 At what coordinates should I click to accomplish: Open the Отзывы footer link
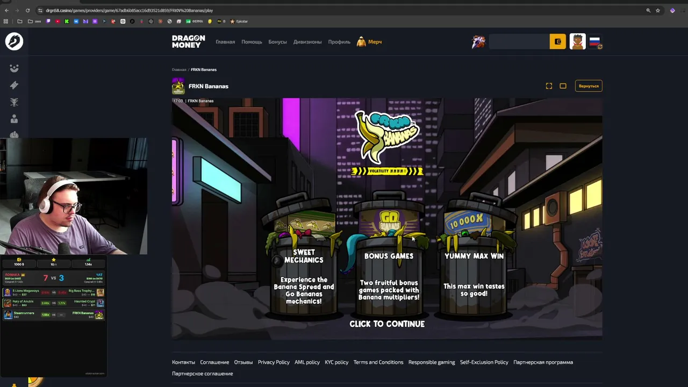point(243,362)
